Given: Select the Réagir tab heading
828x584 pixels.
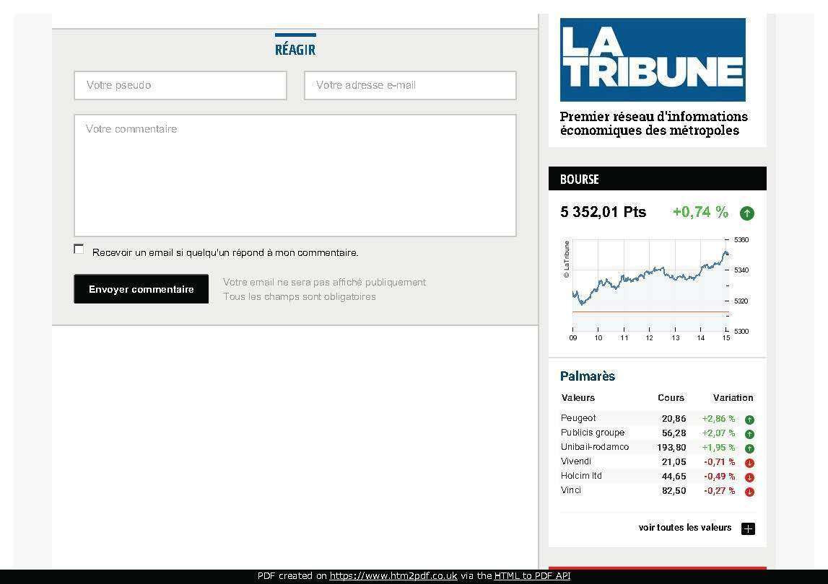Looking at the screenshot, I should (295, 49).
